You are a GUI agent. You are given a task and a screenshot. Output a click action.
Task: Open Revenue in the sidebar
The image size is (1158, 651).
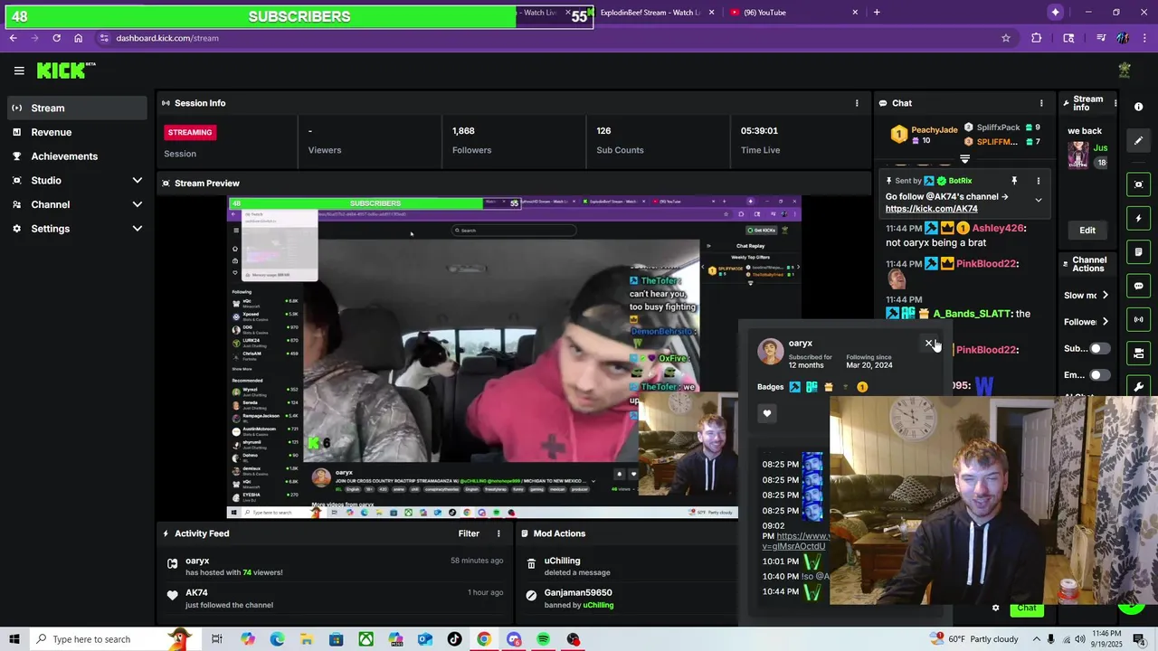click(x=76, y=132)
